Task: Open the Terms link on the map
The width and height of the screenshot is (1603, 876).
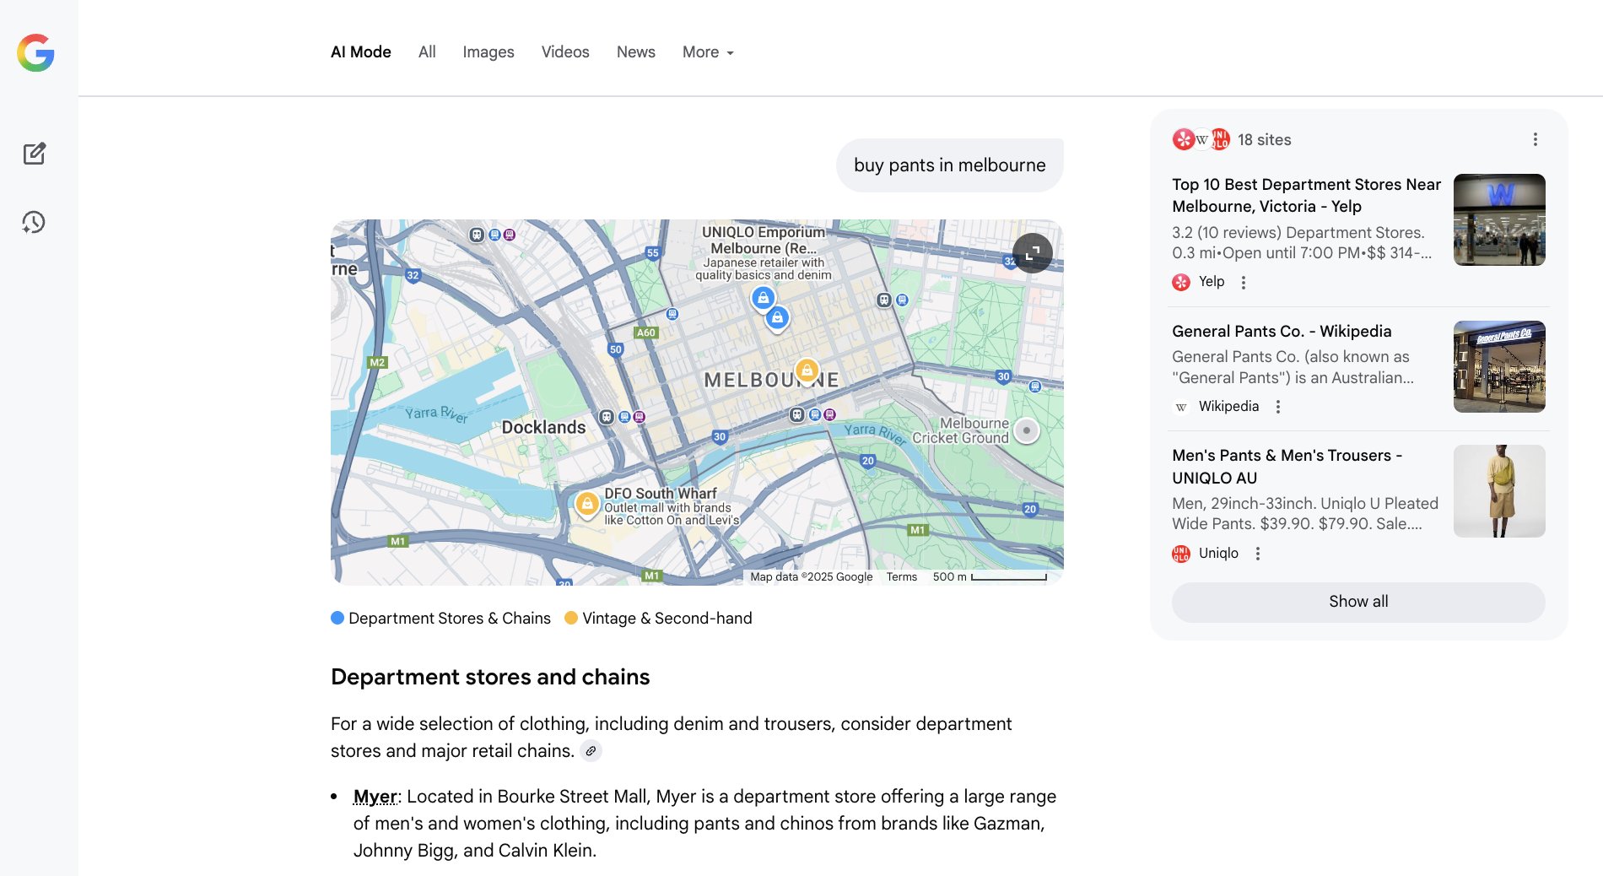Action: 901,577
